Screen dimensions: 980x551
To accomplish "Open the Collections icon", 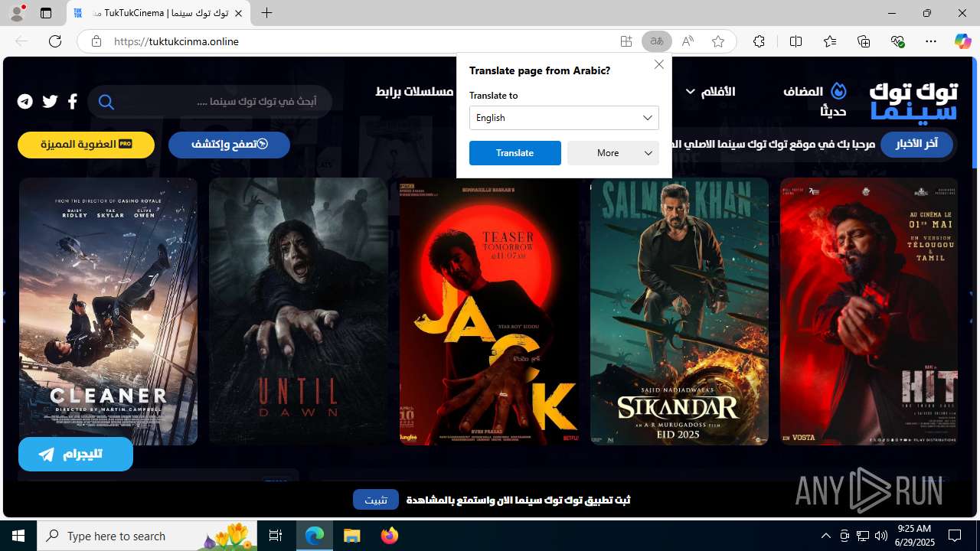I will click(x=864, y=41).
